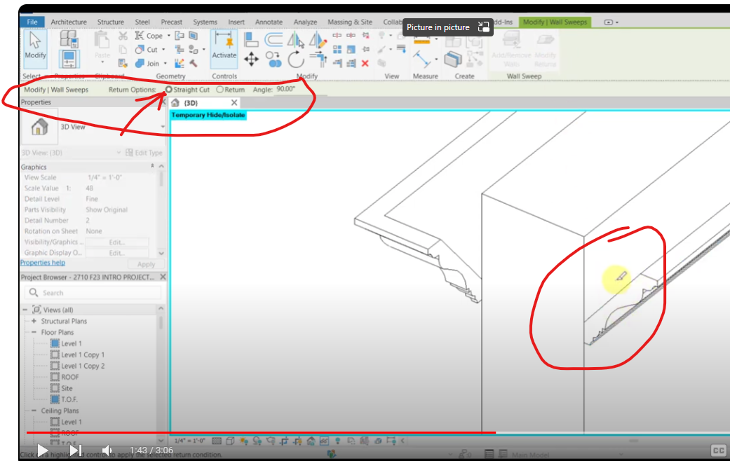730x461 pixels.
Task: Open the view scale menu showing 1/4" = 1'-0"
Action: (x=189, y=441)
